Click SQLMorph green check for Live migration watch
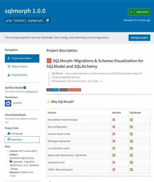 click(131, 148)
